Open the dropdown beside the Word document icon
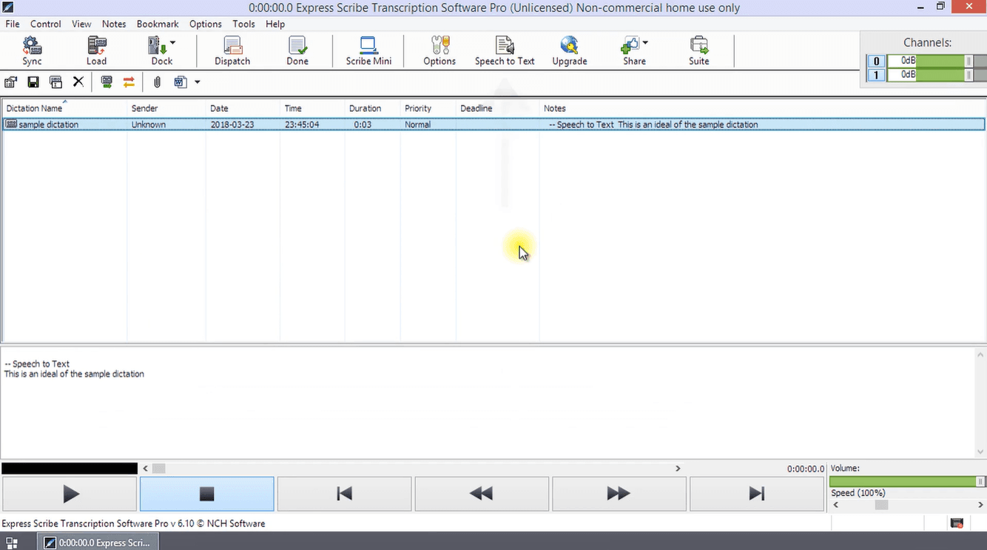The width and height of the screenshot is (987, 550). coord(198,82)
